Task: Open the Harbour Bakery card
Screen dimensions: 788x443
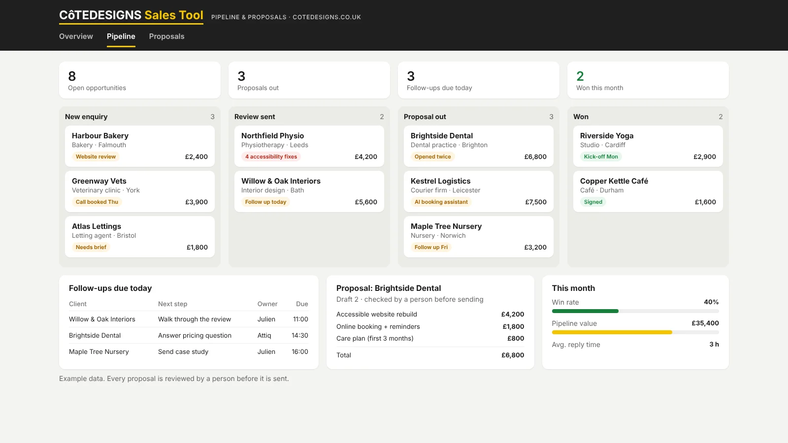Action: (140, 146)
